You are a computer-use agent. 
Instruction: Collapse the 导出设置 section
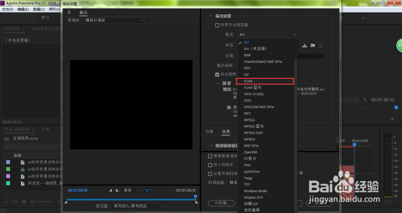click(x=211, y=16)
